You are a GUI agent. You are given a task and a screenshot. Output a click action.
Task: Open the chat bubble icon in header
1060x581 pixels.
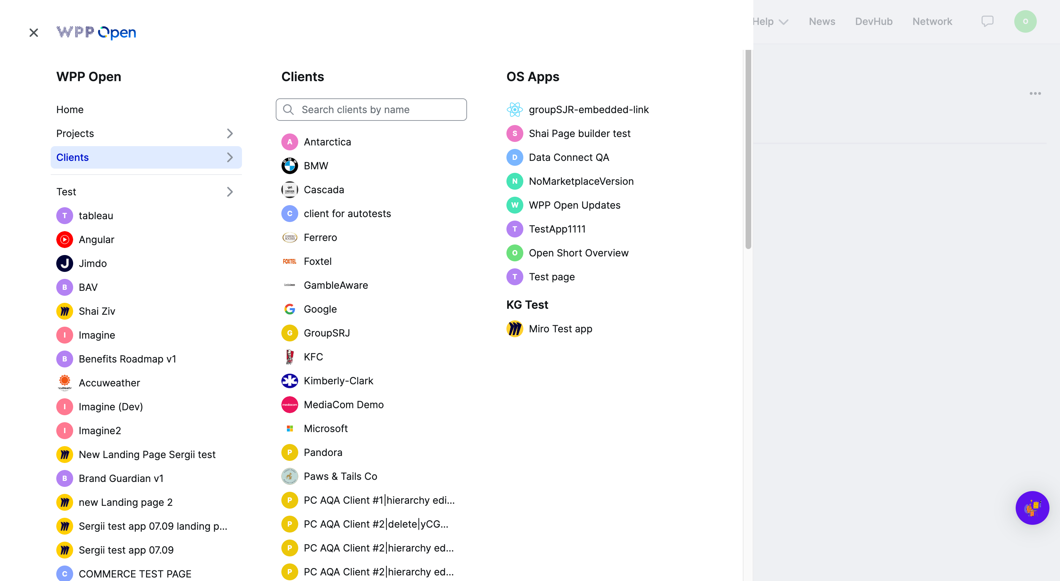pyautogui.click(x=987, y=21)
